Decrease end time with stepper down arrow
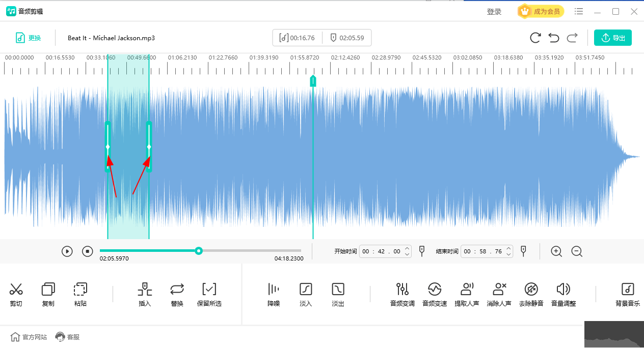 508,254
